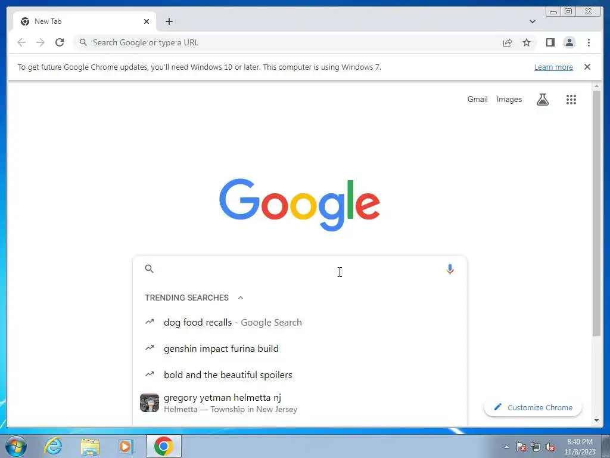
Task: Start voice search with microphone icon
Action: pyautogui.click(x=450, y=269)
